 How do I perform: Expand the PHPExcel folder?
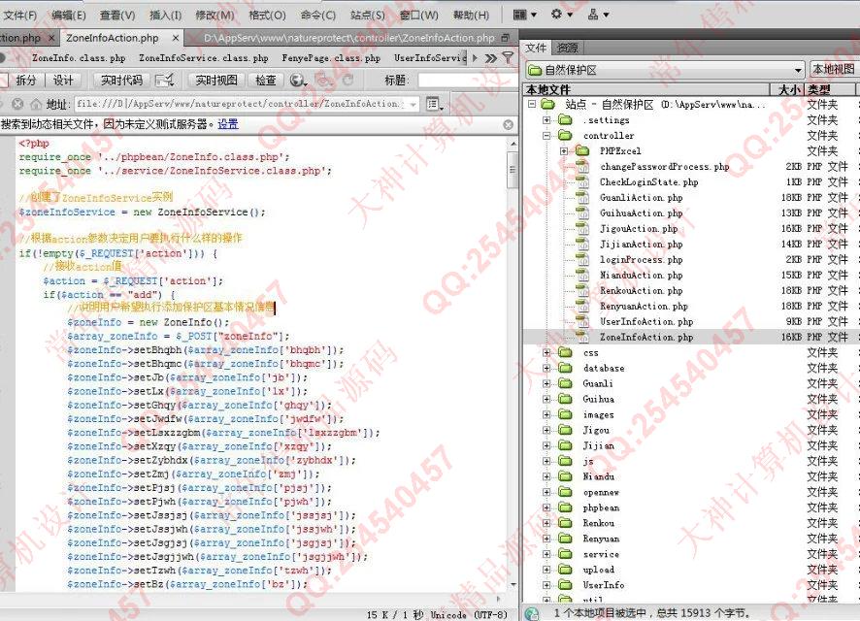(x=564, y=150)
